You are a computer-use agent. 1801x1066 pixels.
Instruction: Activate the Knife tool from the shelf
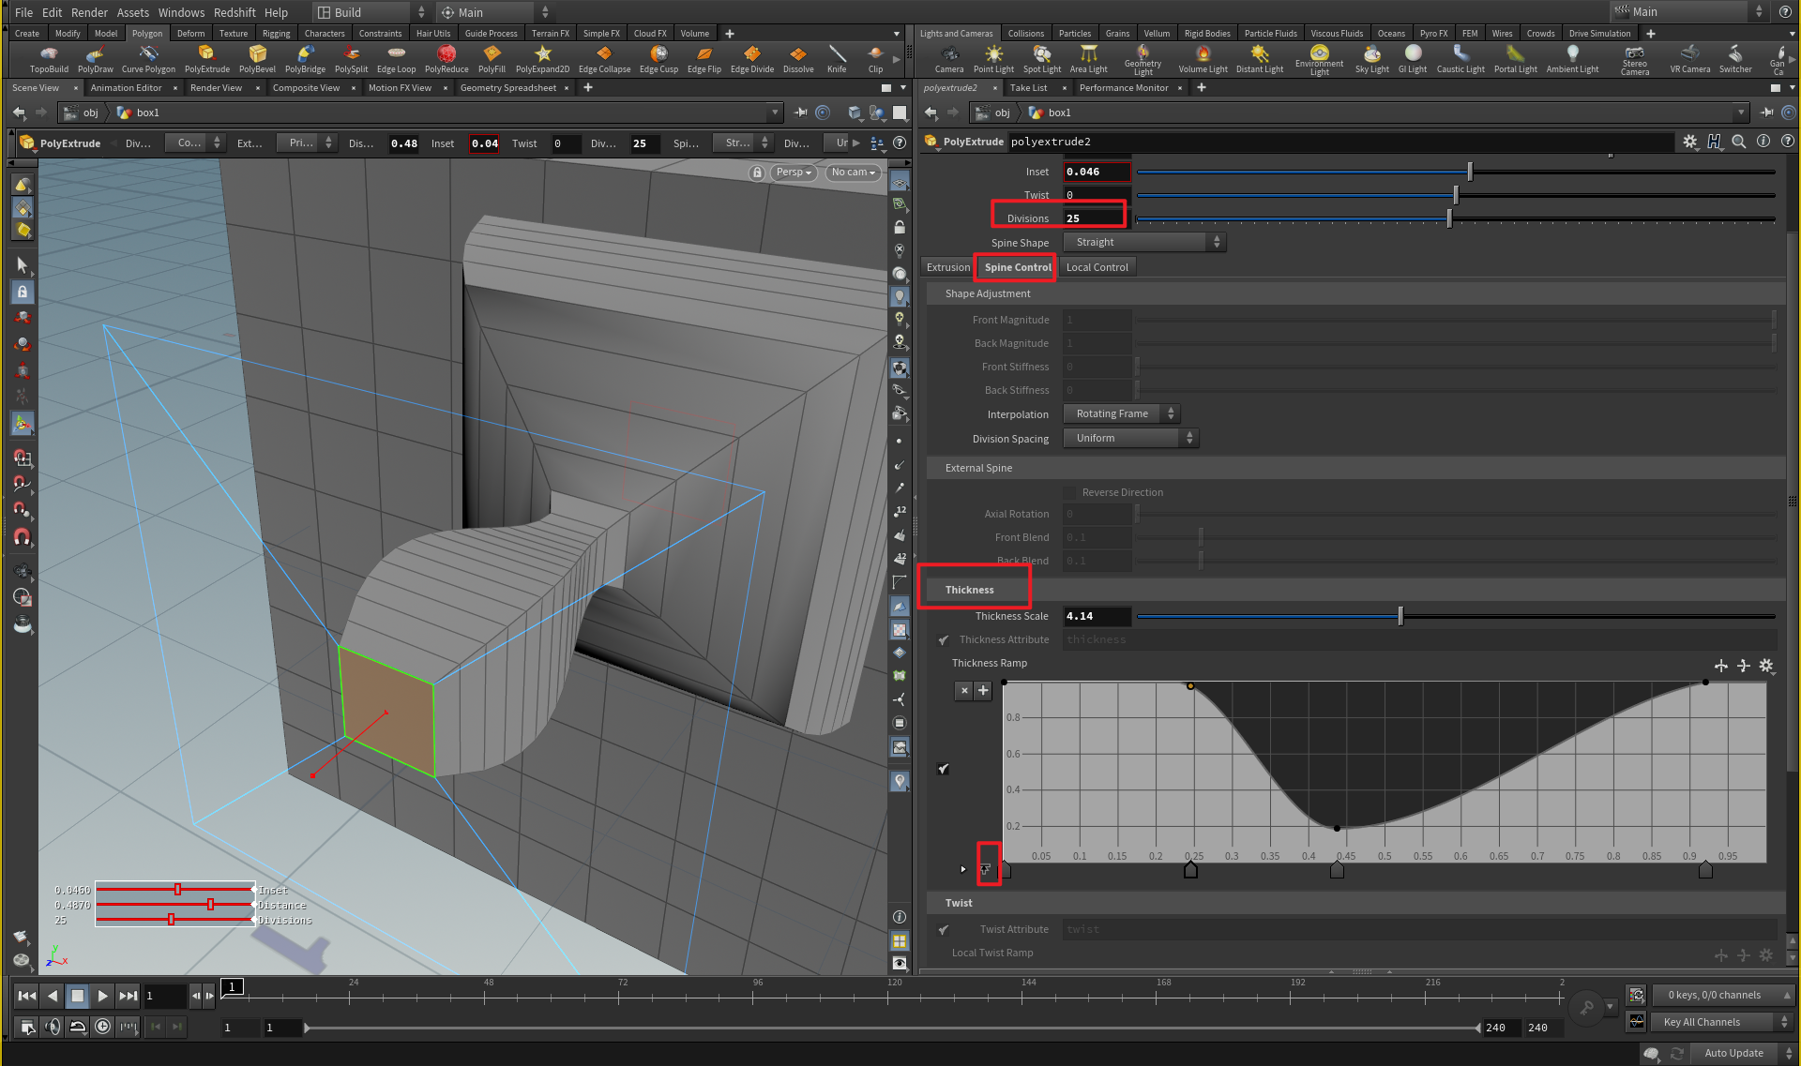836,58
